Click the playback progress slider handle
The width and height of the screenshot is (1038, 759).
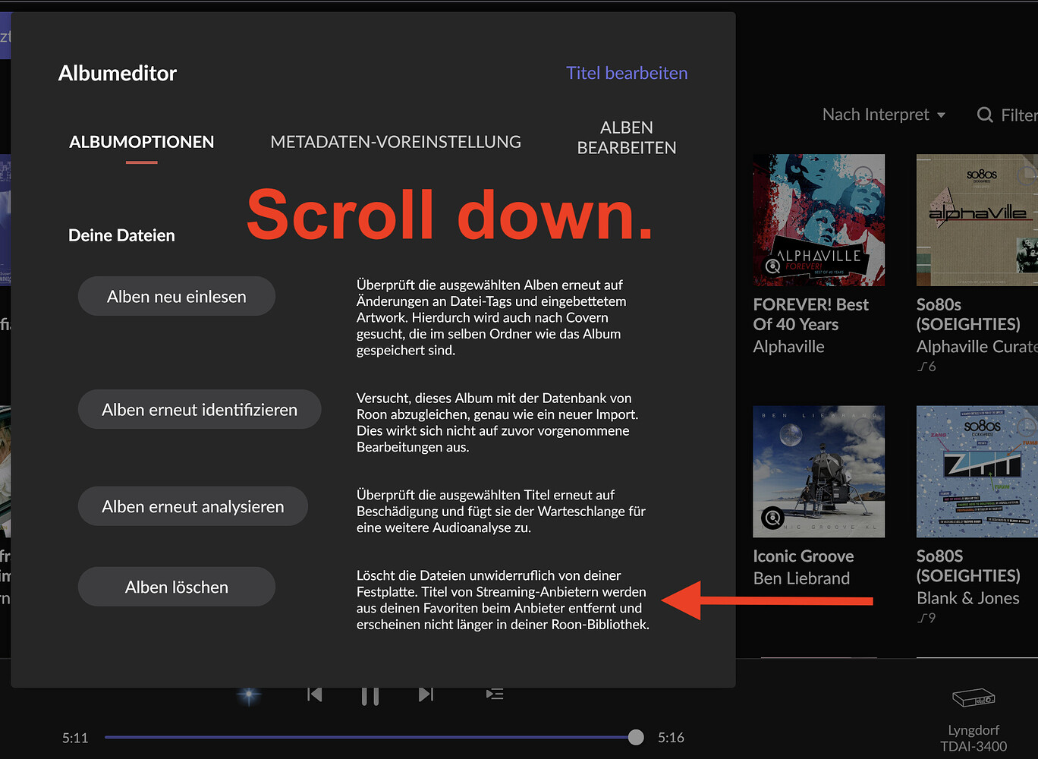(636, 737)
